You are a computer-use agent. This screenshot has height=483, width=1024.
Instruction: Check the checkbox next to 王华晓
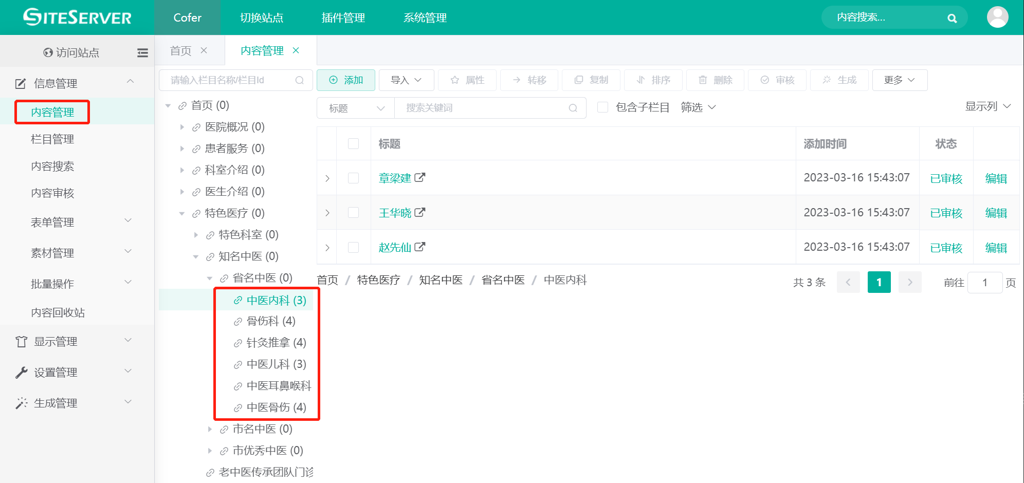(x=353, y=212)
